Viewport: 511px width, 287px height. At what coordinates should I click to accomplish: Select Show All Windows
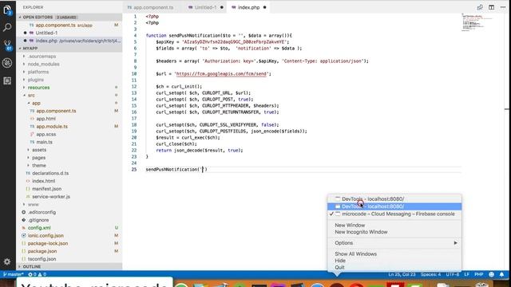coord(355,254)
